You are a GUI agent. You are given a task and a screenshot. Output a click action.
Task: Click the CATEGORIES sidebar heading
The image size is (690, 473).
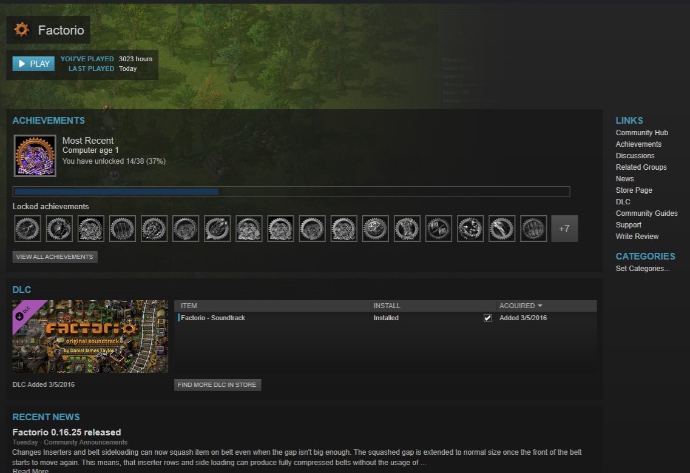[645, 257]
